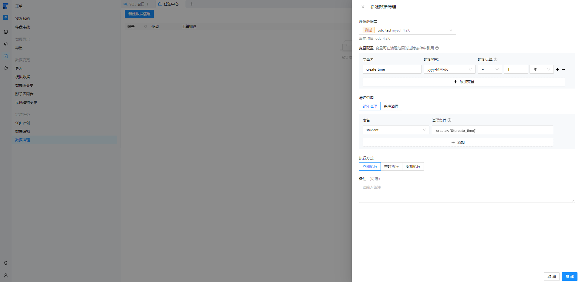Click the 添加变量 dashed button

click(x=464, y=82)
